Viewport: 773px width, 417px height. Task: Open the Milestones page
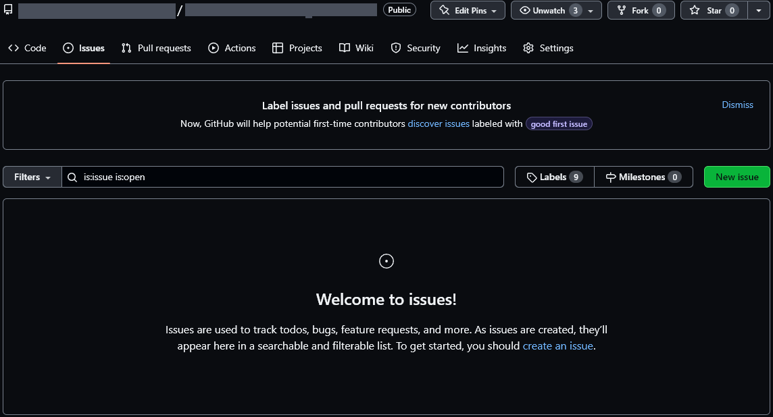click(643, 177)
